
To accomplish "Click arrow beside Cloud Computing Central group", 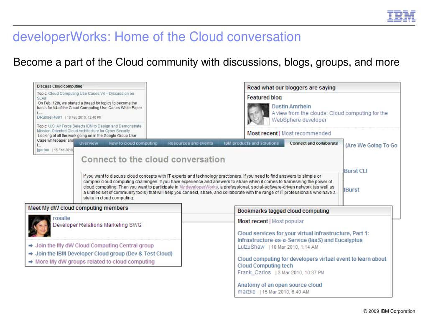I will (31, 246).
